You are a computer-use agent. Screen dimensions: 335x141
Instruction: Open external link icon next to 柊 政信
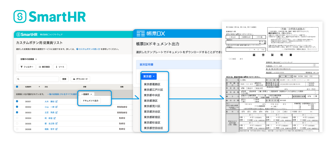point(55,118)
